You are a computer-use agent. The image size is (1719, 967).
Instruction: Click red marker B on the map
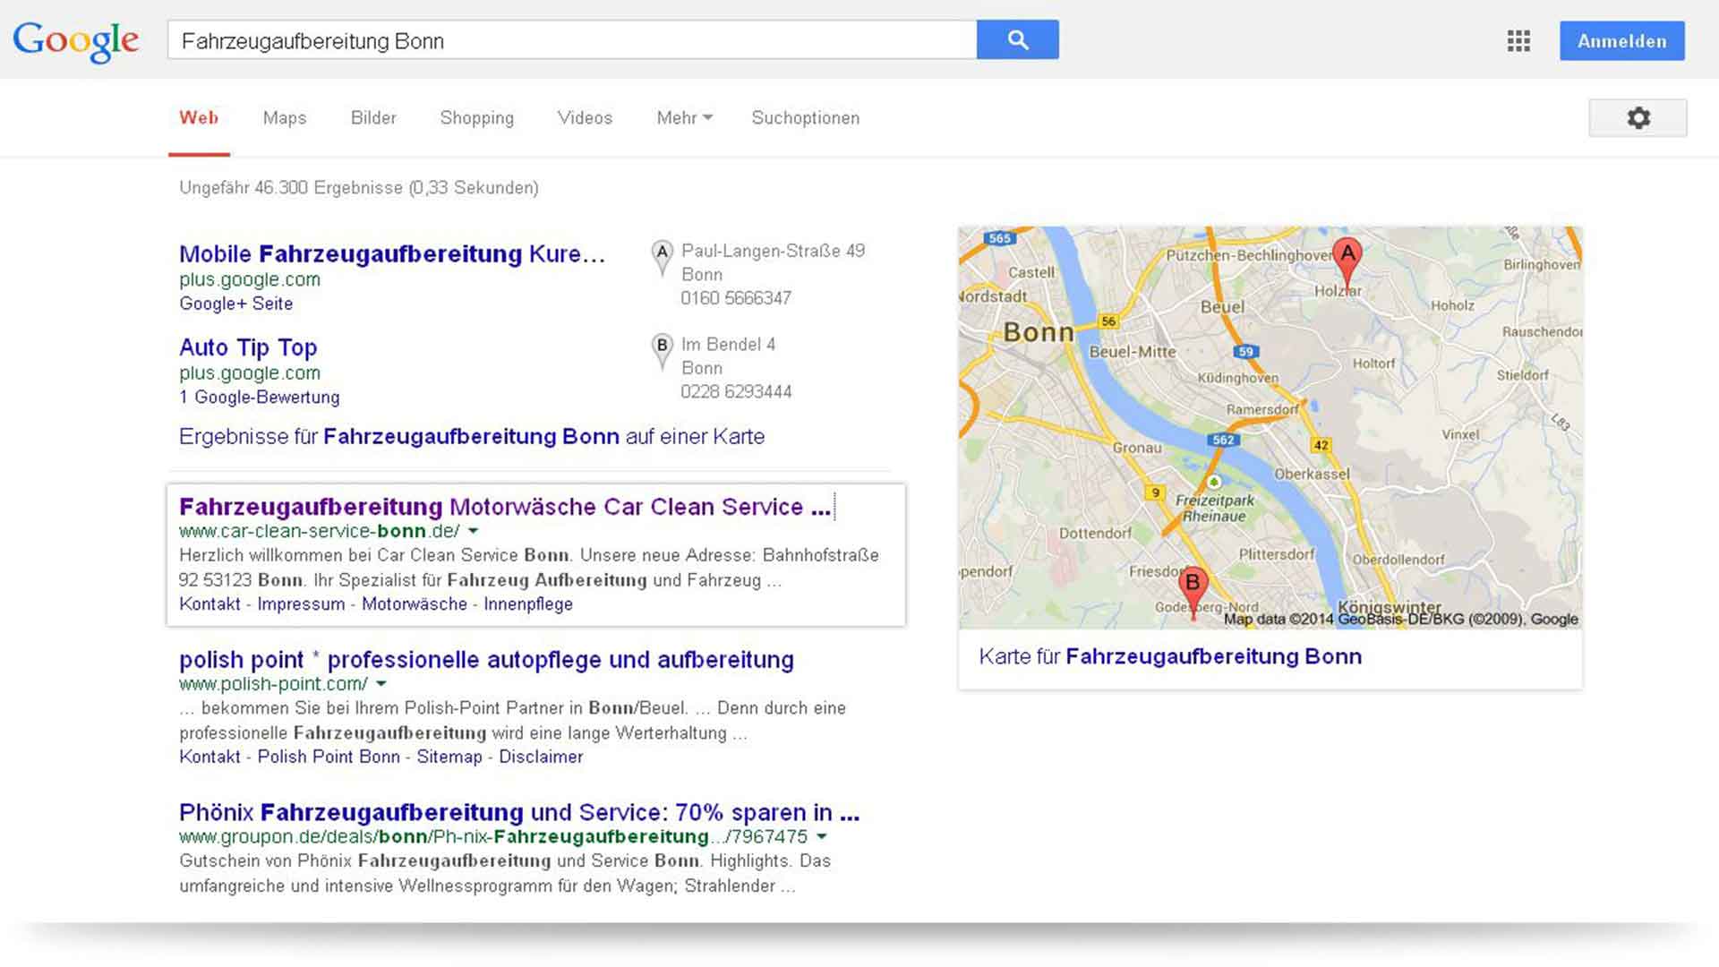1193,591
